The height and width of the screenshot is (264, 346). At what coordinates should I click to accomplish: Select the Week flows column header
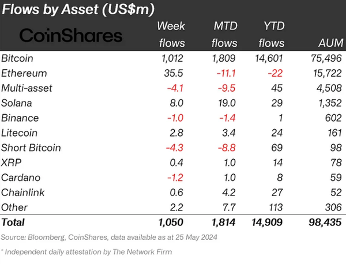(x=172, y=35)
